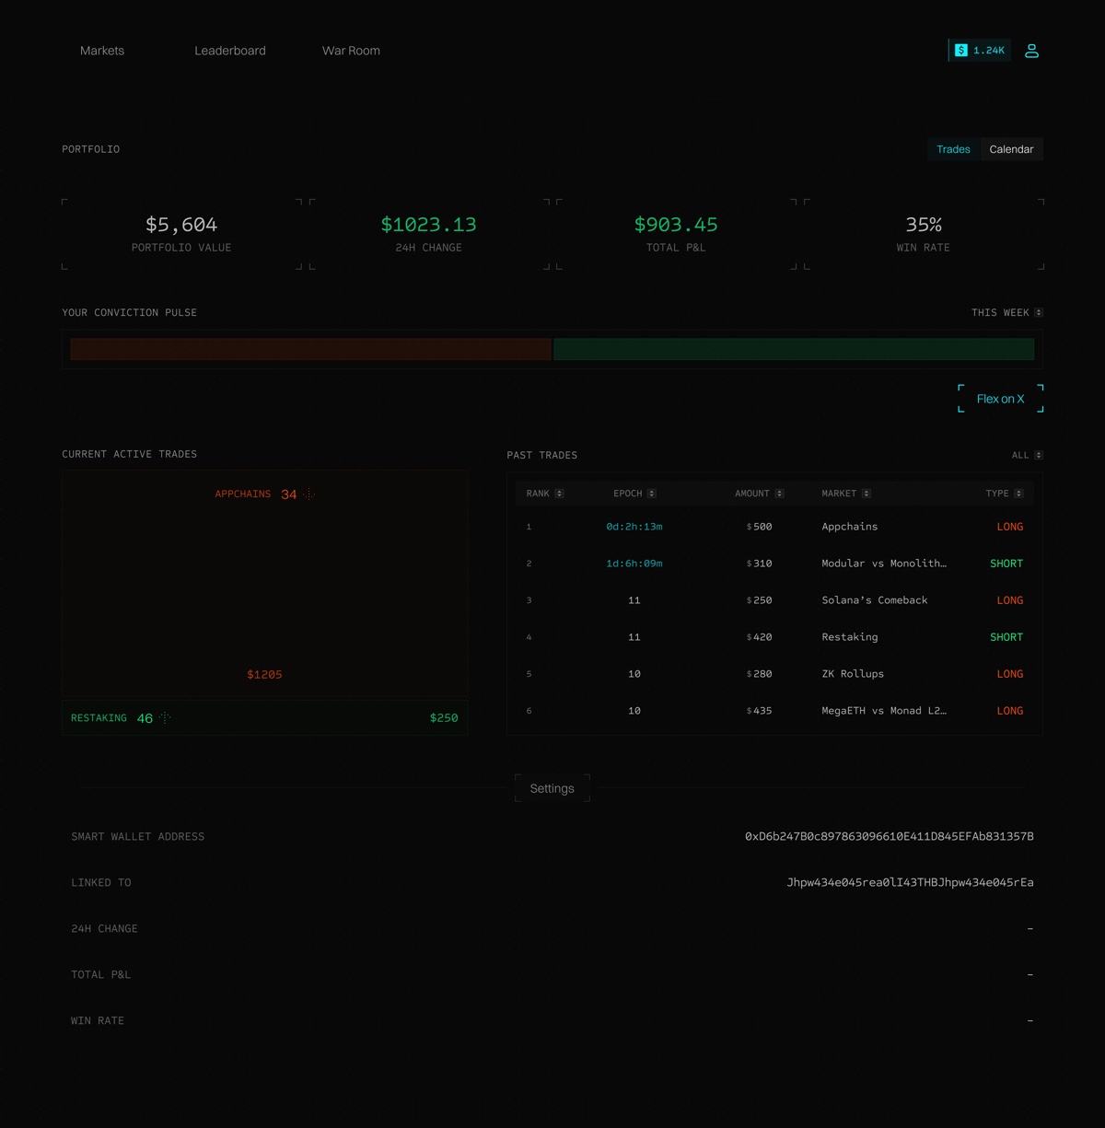Viewport: 1105px width, 1128px height.
Task: Click the dollar balance icon
Action: point(961,51)
